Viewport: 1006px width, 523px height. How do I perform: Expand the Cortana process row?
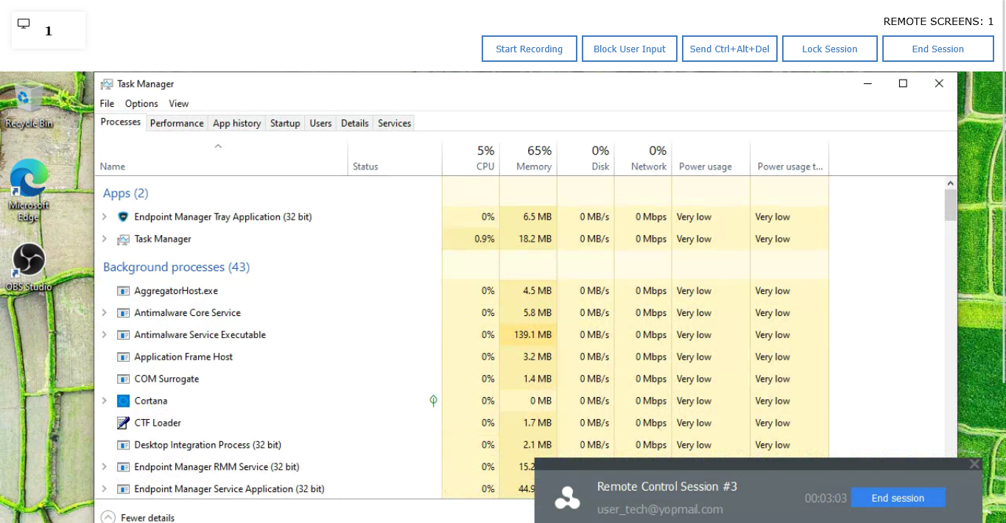[x=104, y=401]
